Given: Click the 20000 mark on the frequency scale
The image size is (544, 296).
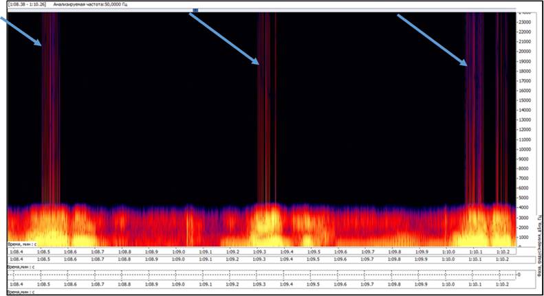Looking at the screenshot, I should [525, 52].
